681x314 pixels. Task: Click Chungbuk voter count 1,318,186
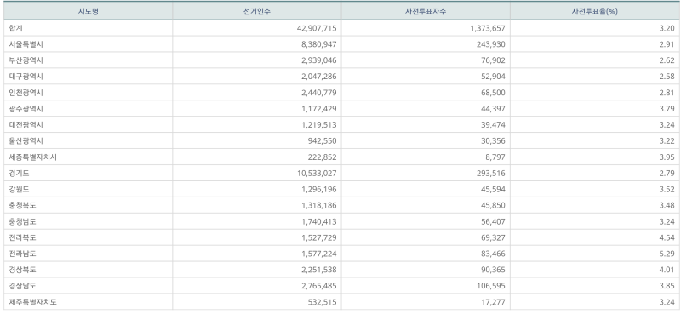coord(318,205)
